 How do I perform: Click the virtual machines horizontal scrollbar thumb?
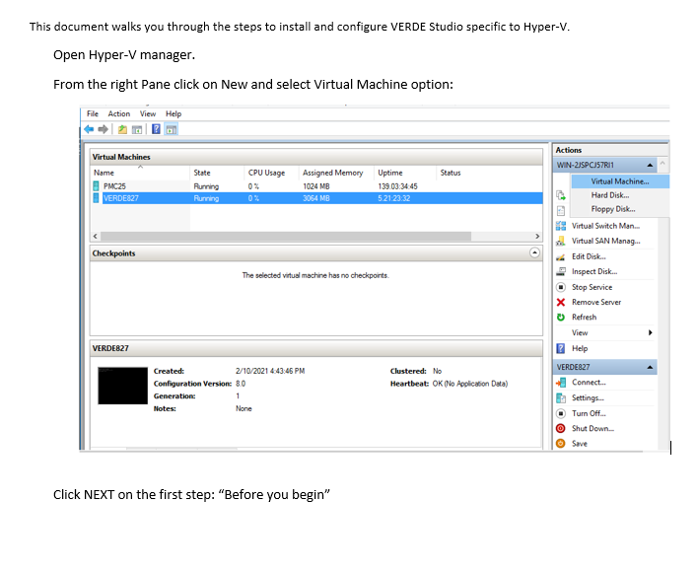coord(286,236)
